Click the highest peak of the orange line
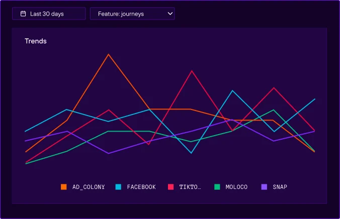The height and width of the screenshot is (219, 340). 108,54
